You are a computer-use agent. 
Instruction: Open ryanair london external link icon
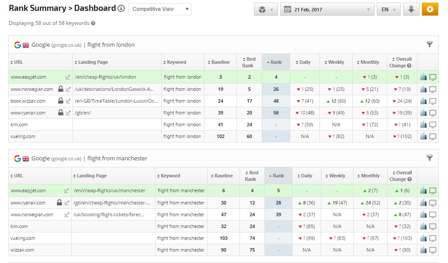pos(68,113)
